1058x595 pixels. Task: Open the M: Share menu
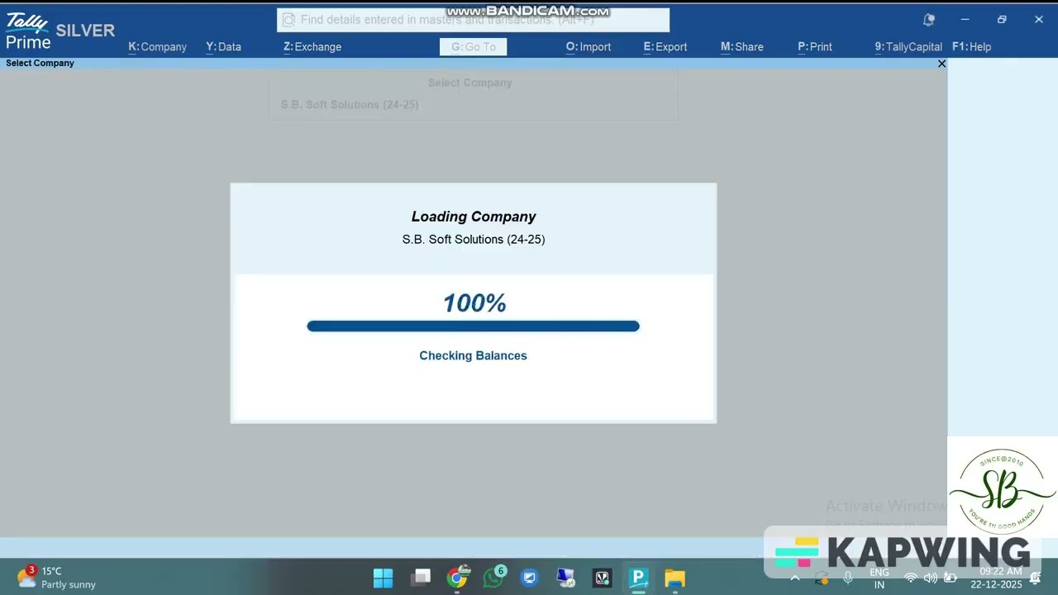(742, 47)
